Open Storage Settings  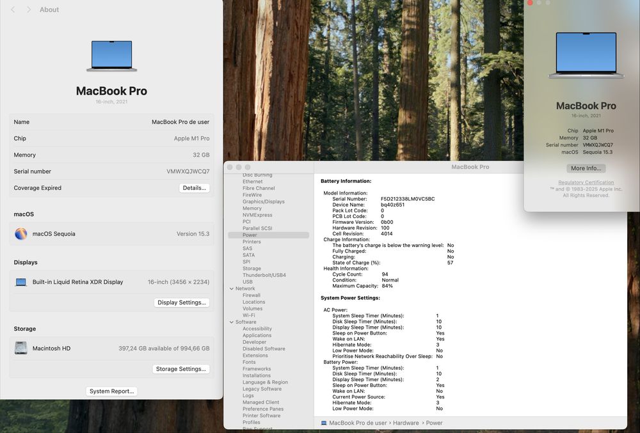coord(181,369)
